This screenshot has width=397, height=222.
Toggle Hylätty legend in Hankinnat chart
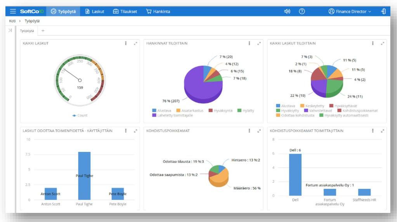click(246, 110)
